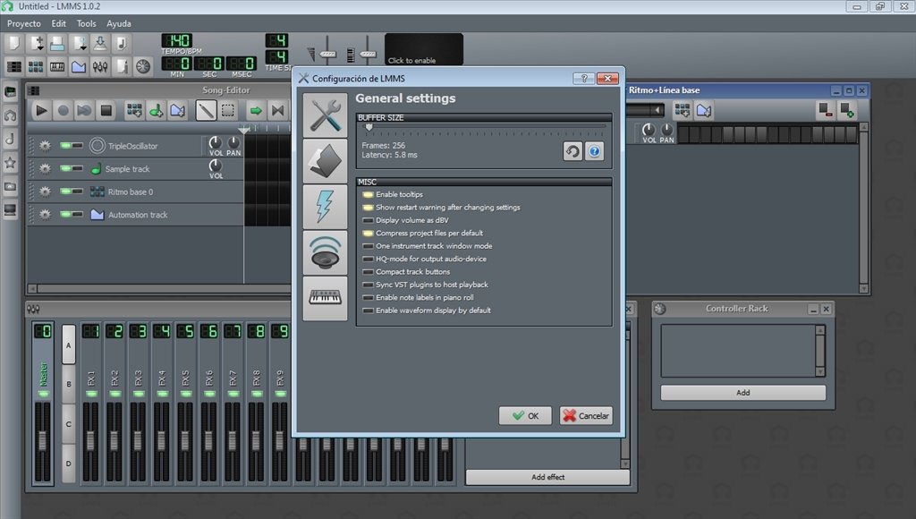Remove steps in Ritmo+Línea base window

pos(826,110)
